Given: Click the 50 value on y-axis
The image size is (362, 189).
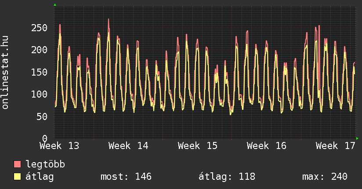Looking at the screenshot, I should 42,116.
